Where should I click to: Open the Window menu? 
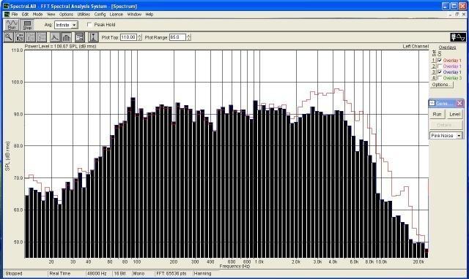pos(134,15)
